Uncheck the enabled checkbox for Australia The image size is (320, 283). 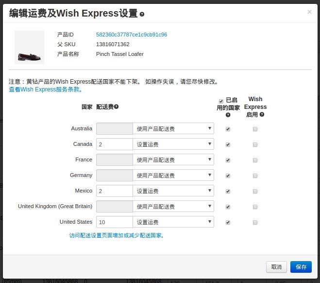[228, 129]
